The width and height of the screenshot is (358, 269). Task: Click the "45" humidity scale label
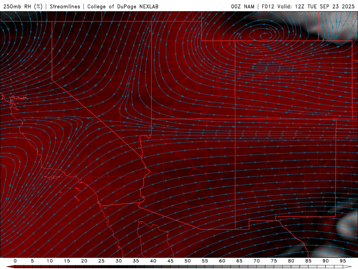pyautogui.click(x=170, y=261)
